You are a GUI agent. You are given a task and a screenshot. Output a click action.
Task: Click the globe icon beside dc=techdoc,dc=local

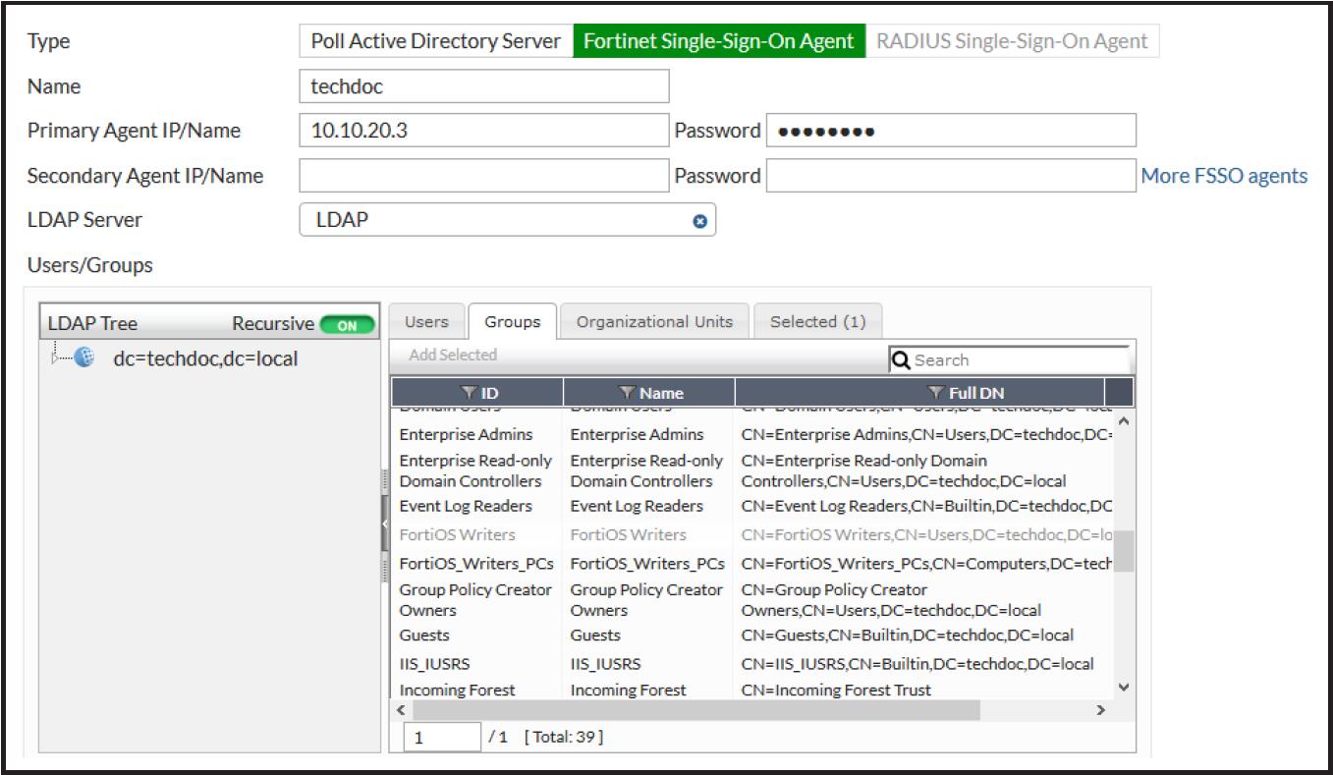click(84, 359)
